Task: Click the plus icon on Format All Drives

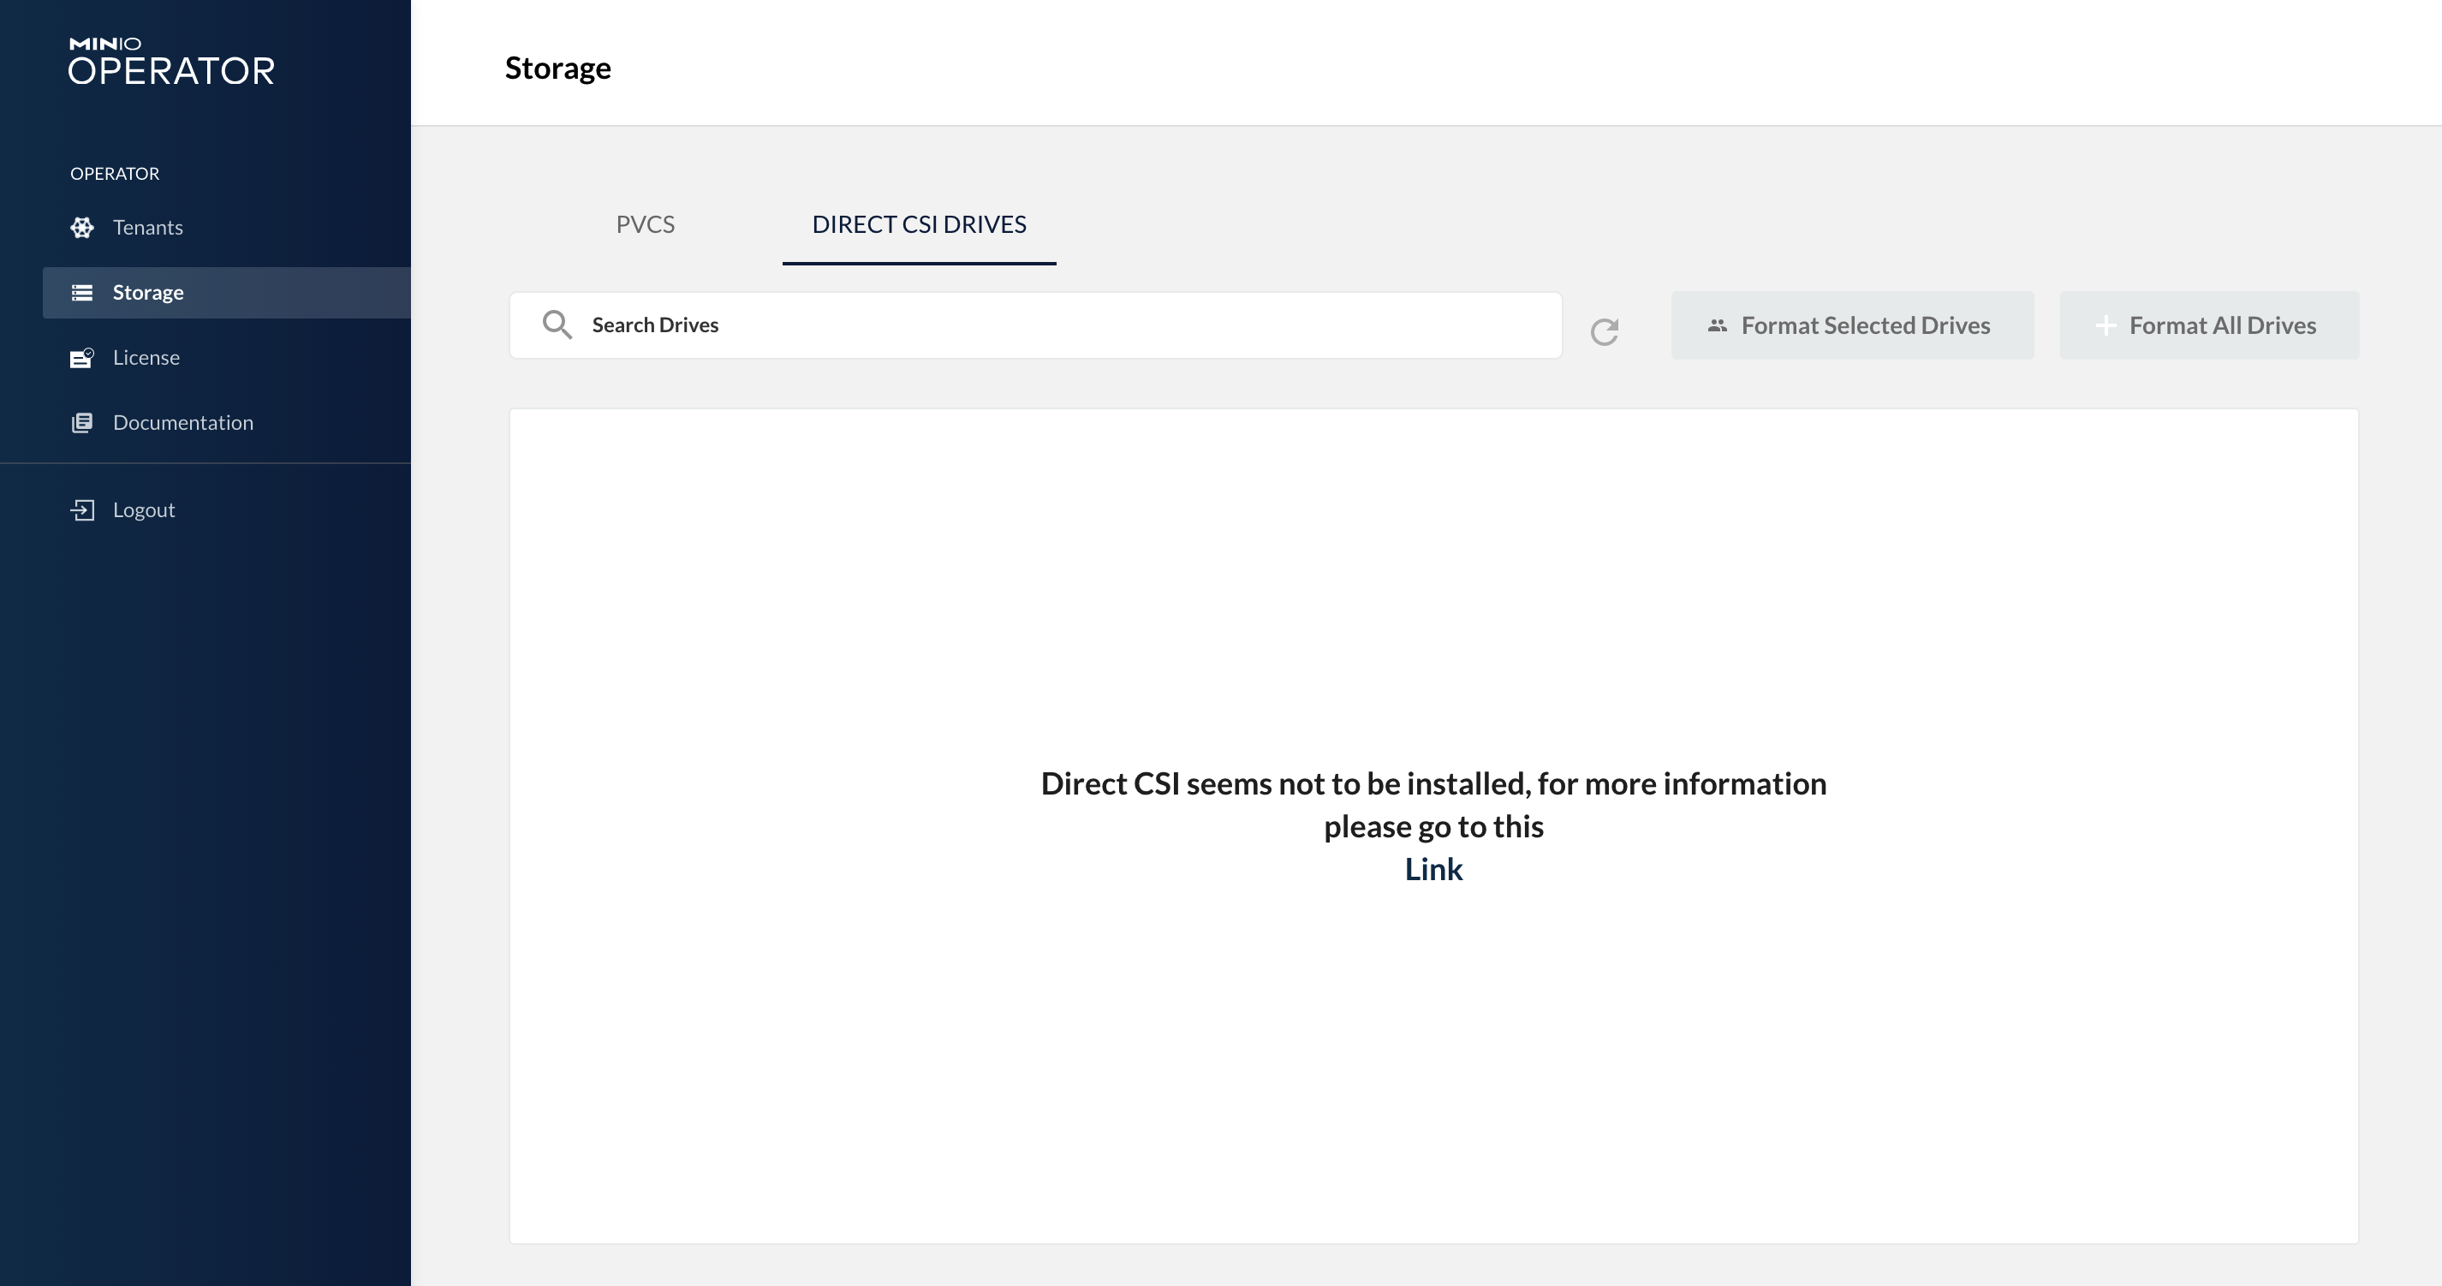Action: (2105, 326)
